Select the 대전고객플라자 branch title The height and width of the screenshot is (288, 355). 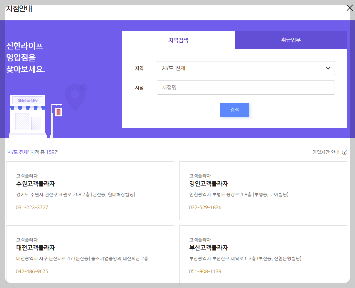(x=36, y=248)
